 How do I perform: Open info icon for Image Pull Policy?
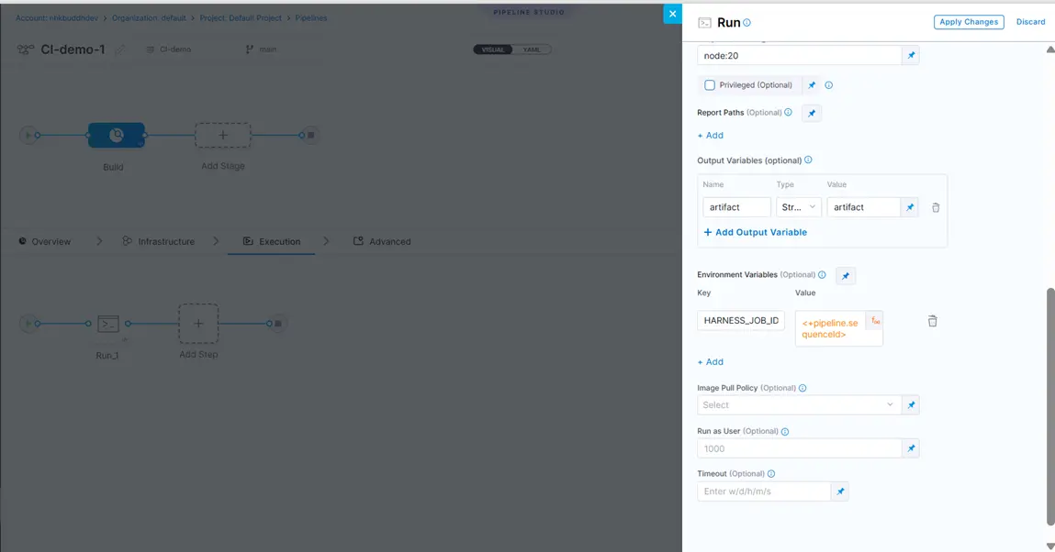802,388
